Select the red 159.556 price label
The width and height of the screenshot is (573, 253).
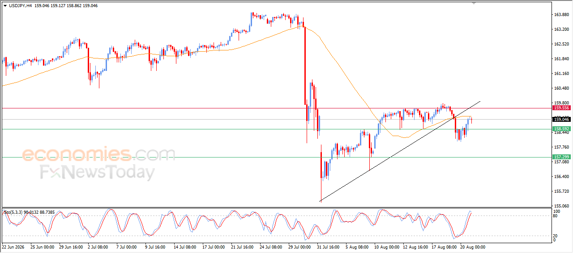pos(561,108)
